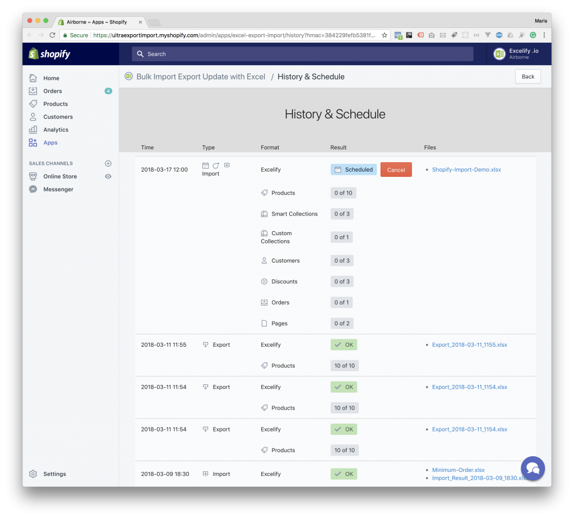Open the Analytics section in the sidebar
The image size is (574, 519).
pyautogui.click(x=55, y=129)
